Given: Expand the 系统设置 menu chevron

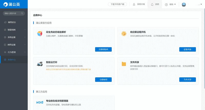Looking at the screenshot, I should click(x=25, y=37).
